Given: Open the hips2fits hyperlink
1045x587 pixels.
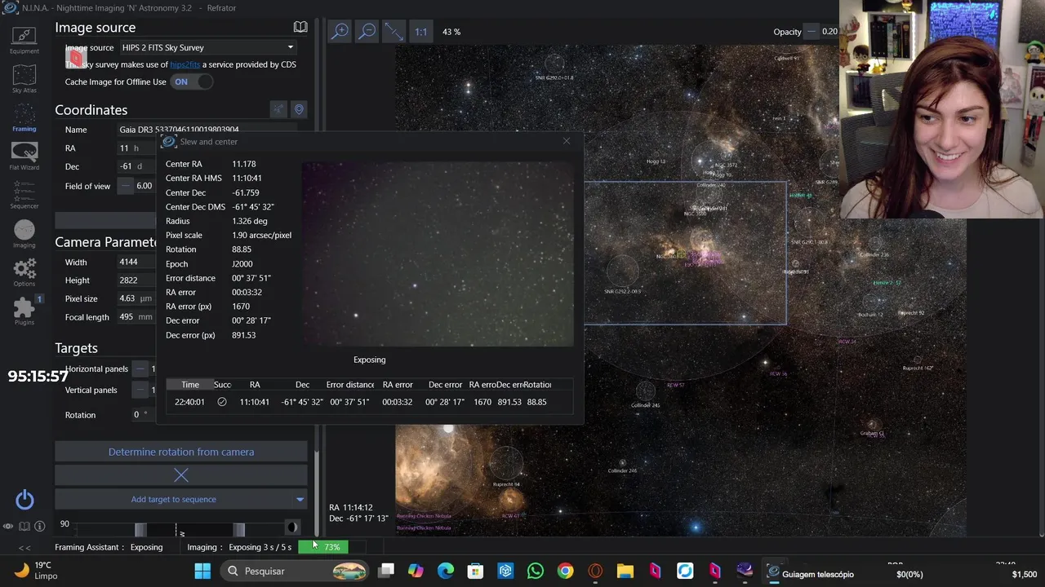Looking at the screenshot, I should click(x=185, y=64).
